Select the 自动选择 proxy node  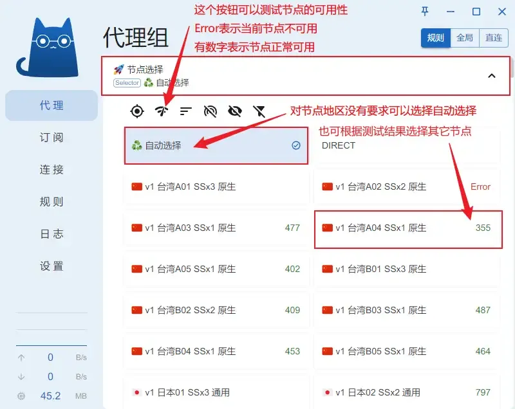[x=216, y=146]
